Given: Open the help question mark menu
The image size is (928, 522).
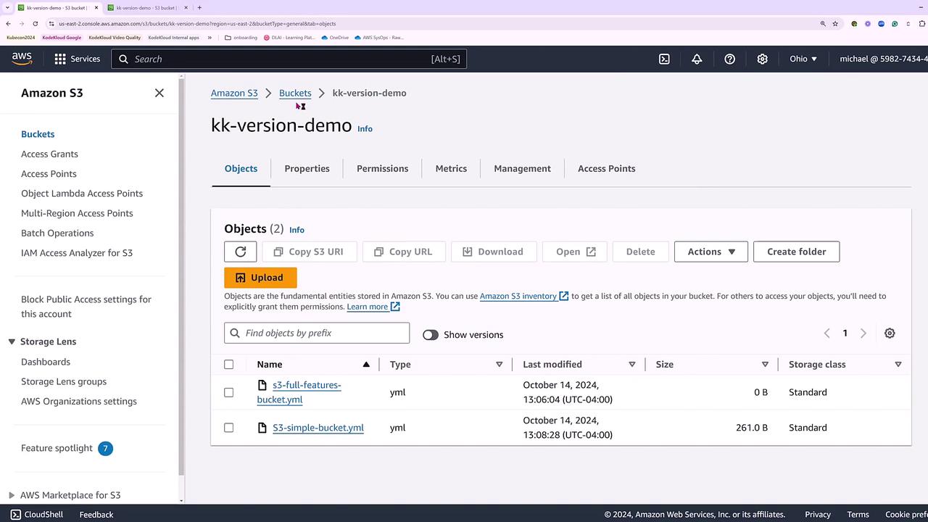Looking at the screenshot, I should point(730,59).
